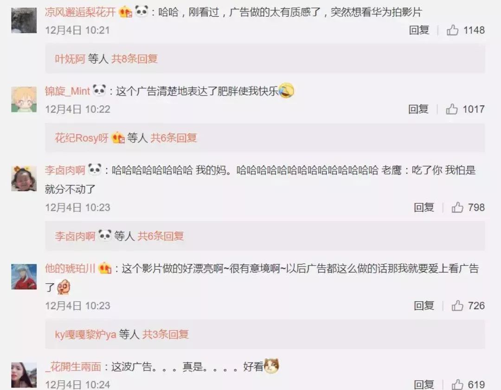Click thumbs-up icon beside 1017
This screenshot has width=501, height=390.
(x=451, y=109)
